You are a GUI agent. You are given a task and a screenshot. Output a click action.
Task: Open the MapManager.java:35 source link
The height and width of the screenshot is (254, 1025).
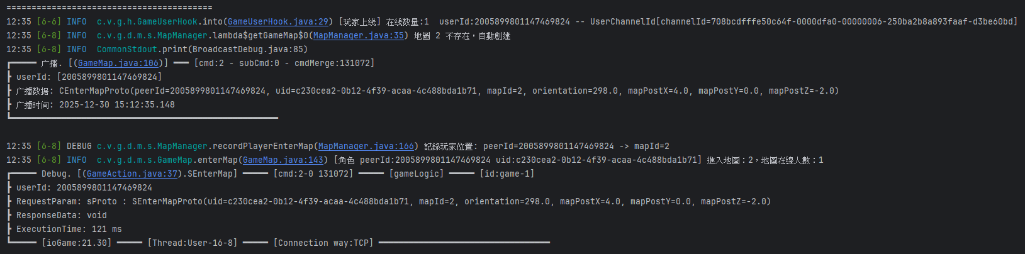coord(358,35)
